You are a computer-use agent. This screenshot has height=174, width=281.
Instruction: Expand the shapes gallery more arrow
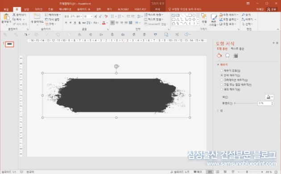point(198,24)
